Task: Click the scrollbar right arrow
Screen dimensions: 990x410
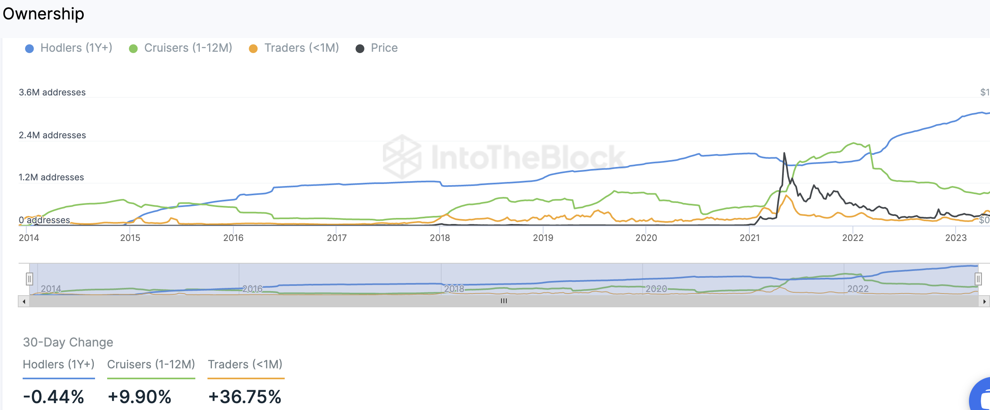Action: tap(984, 301)
